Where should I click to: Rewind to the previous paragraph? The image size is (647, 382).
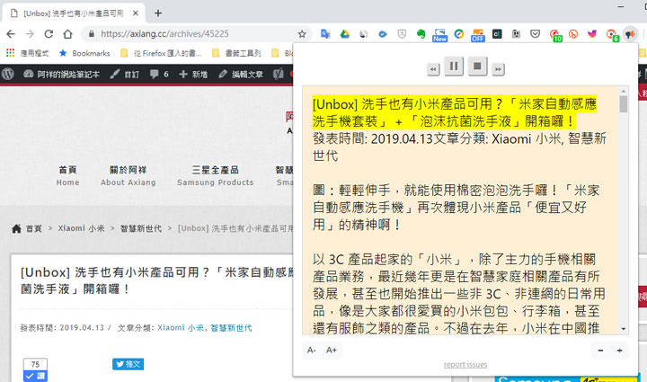pyautogui.click(x=433, y=69)
